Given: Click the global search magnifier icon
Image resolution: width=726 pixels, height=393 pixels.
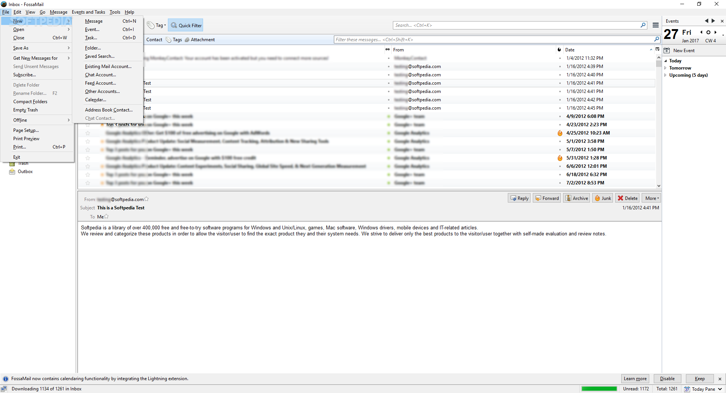Looking at the screenshot, I should [x=643, y=25].
